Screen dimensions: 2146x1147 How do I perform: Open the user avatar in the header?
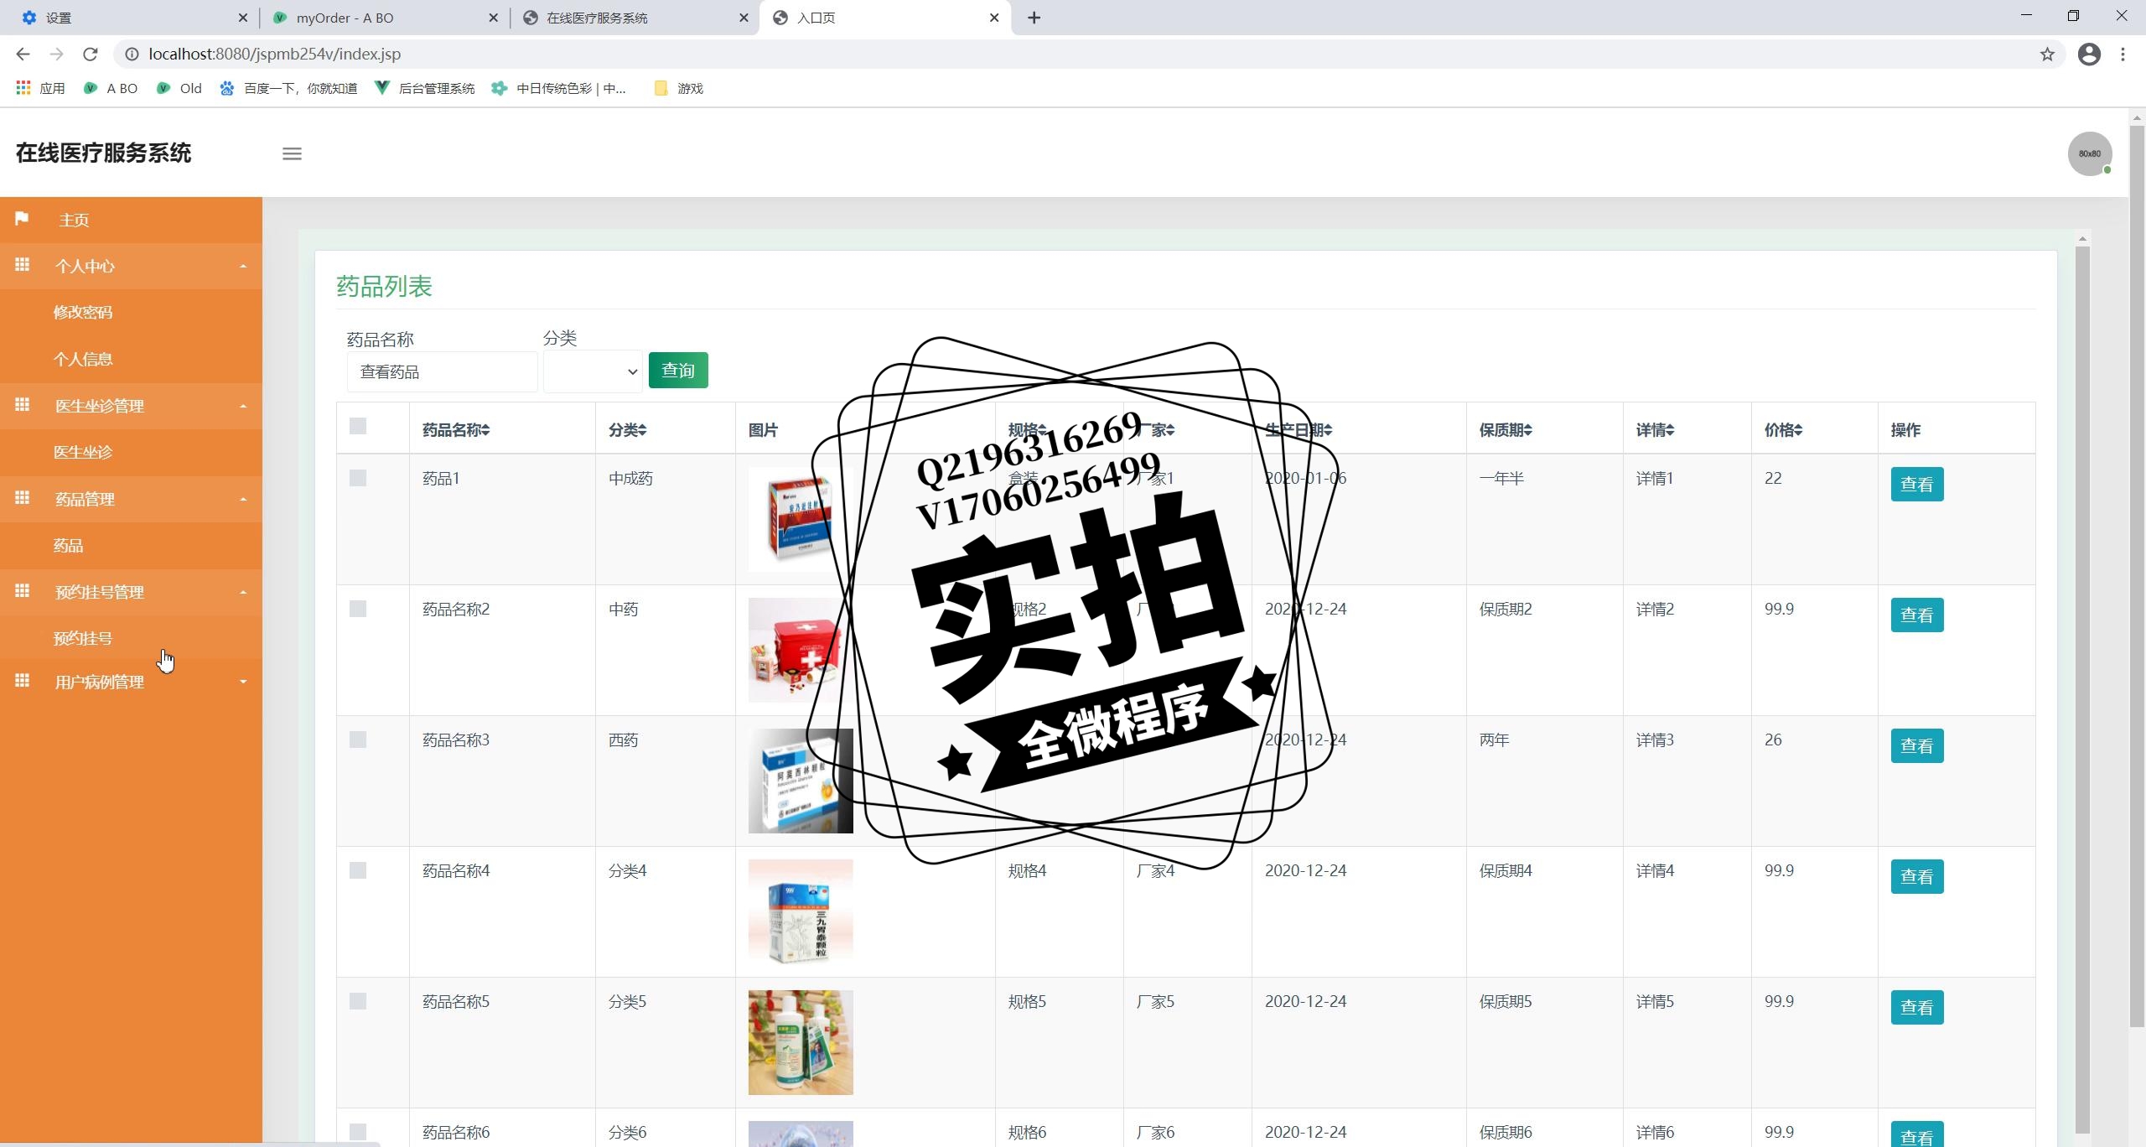coord(2090,153)
